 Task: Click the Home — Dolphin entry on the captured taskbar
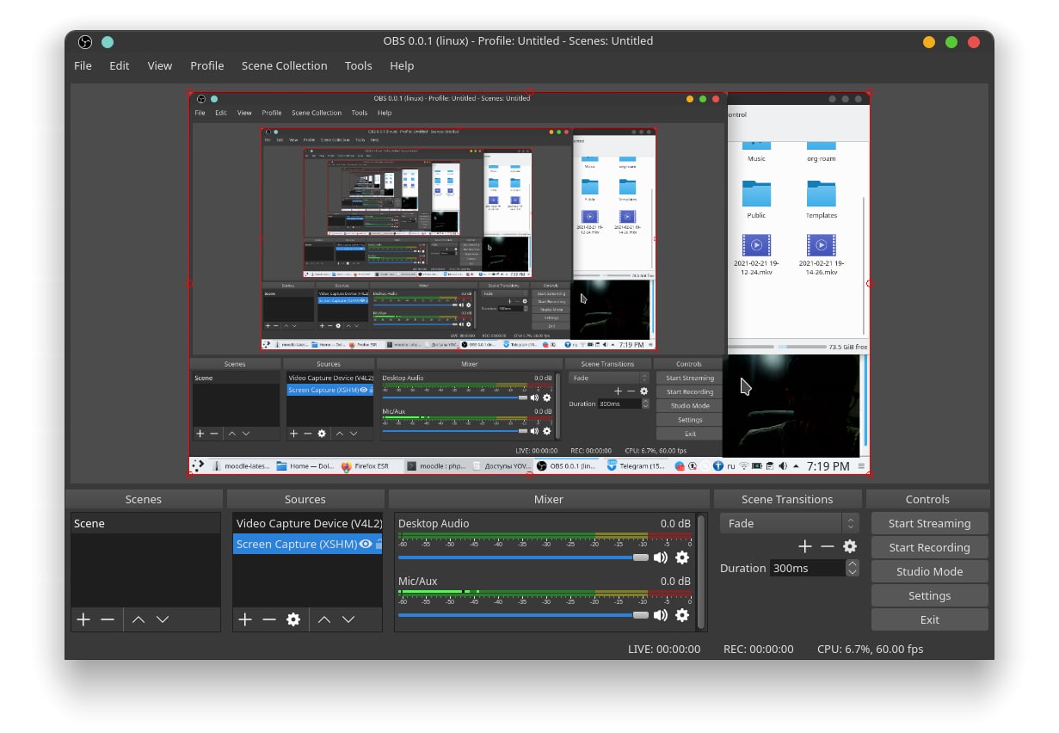(305, 466)
